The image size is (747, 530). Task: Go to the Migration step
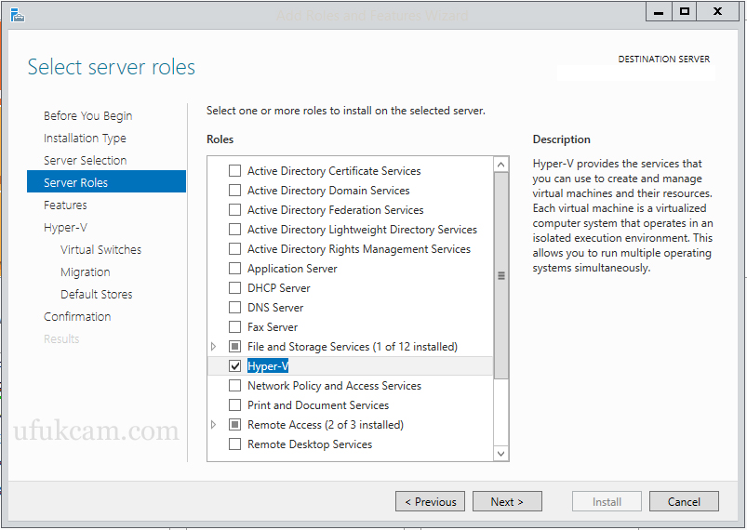click(x=86, y=272)
